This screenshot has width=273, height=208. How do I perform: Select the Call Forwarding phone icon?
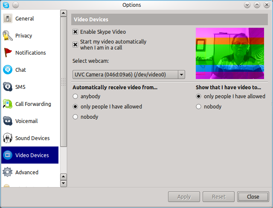click(x=7, y=104)
